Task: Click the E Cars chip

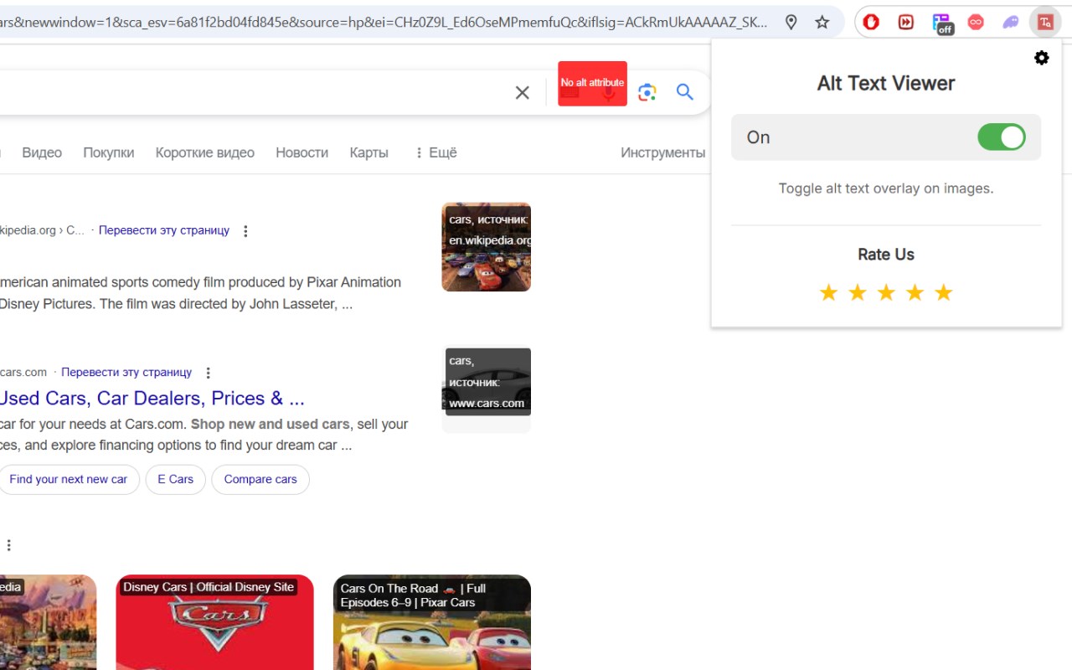Action: (175, 480)
